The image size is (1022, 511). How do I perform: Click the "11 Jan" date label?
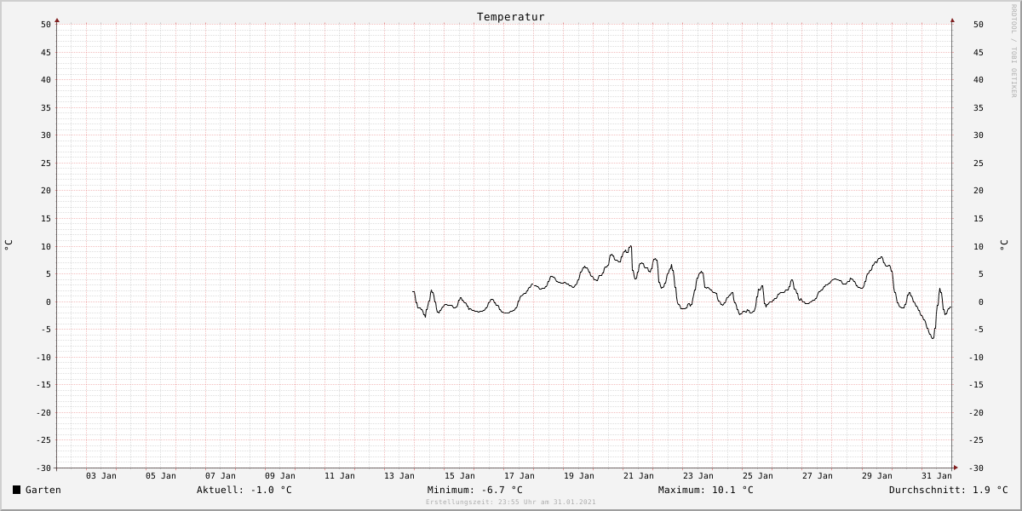click(x=340, y=476)
